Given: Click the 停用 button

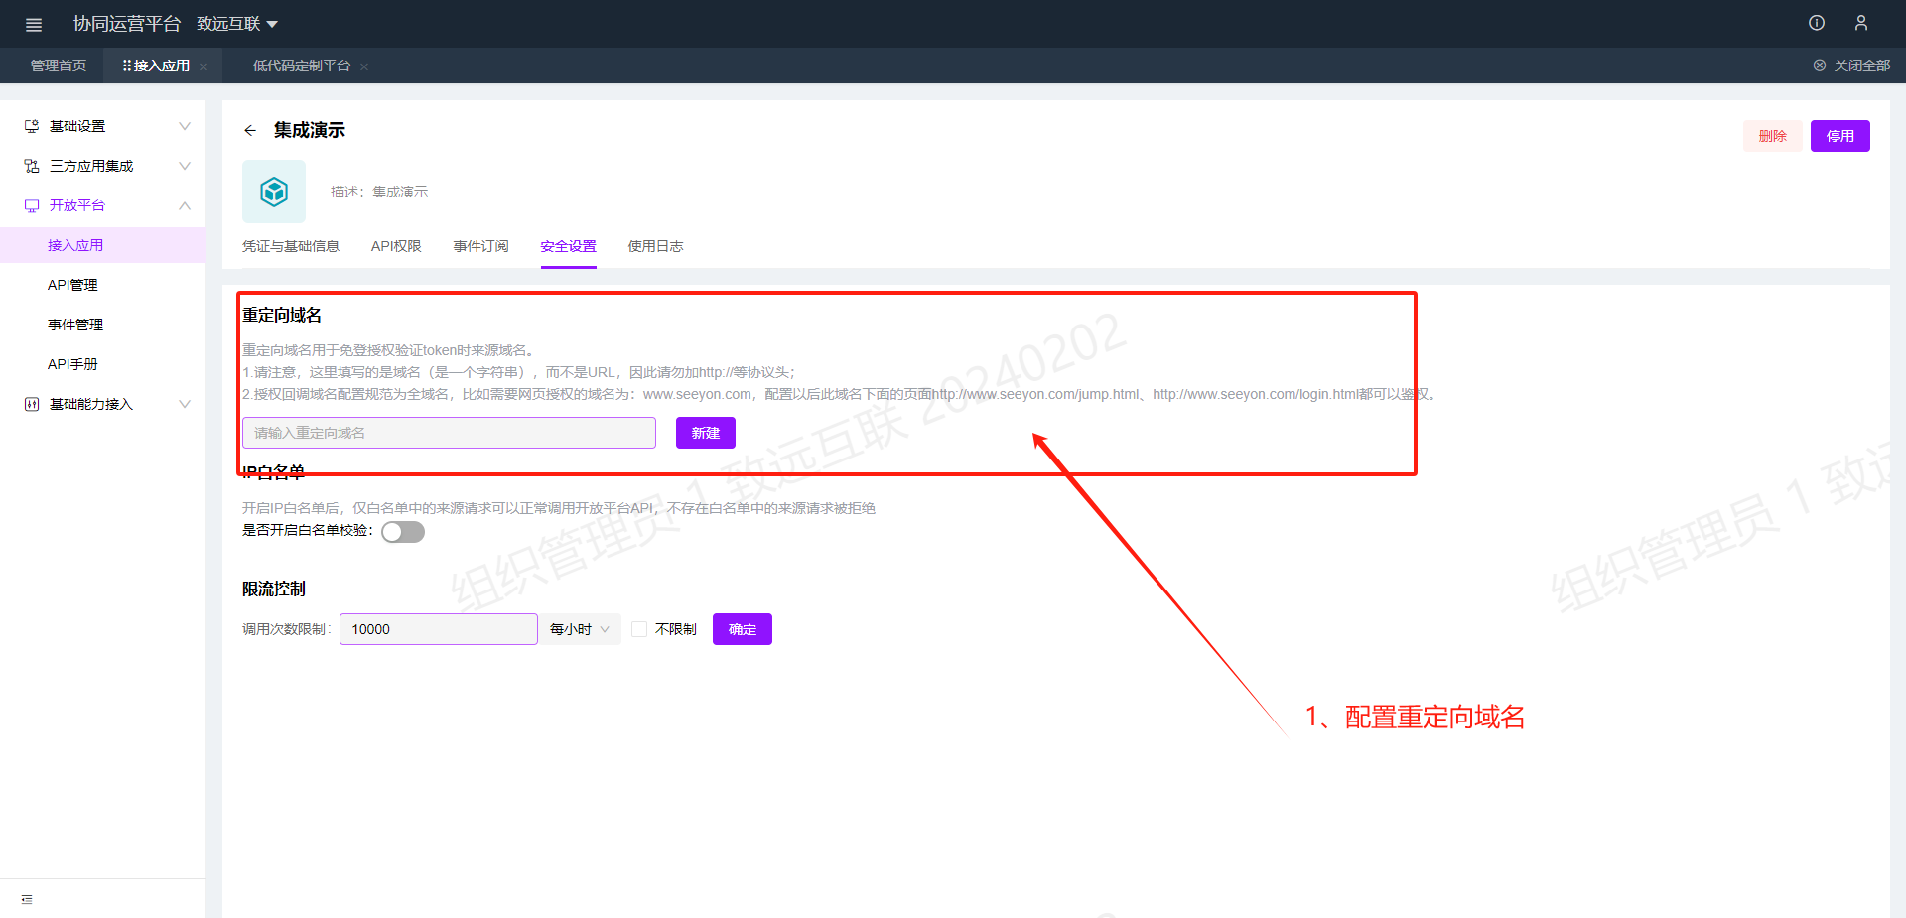Looking at the screenshot, I should [x=1840, y=136].
